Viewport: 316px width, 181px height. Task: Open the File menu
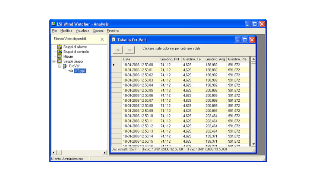[54, 31]
